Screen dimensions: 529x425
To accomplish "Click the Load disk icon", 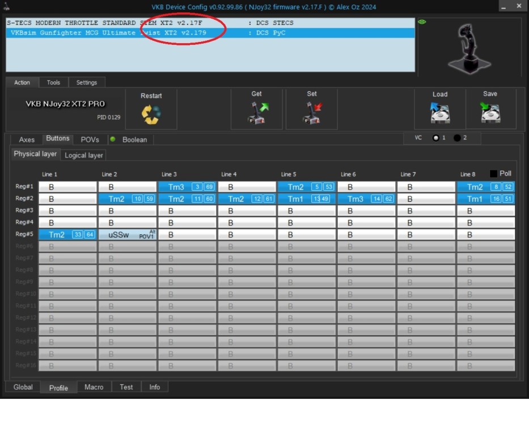I will 440,113.
